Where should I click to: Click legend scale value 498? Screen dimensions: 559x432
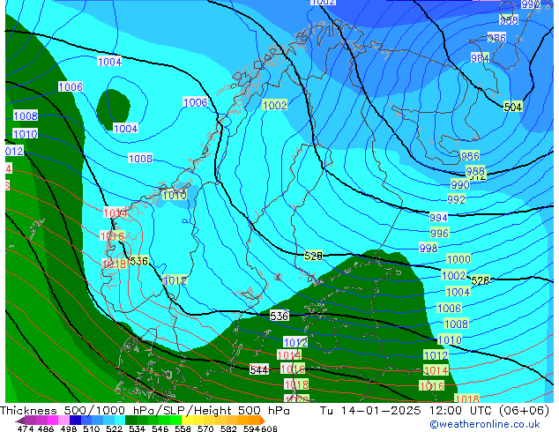pos(69,428)
